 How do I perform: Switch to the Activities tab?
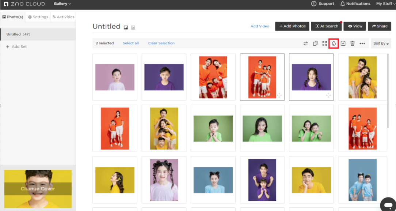point(63,17)
